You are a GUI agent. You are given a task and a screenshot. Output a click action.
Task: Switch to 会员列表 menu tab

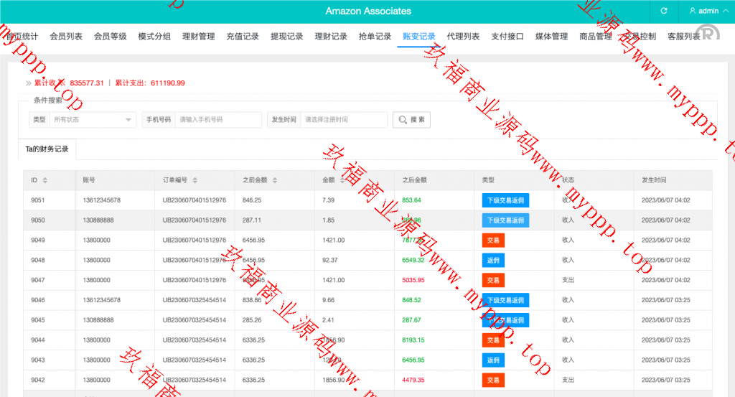pos(66,37)
